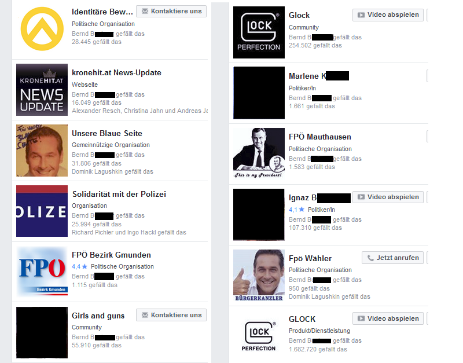Open the Unsere Blaue Seite page link
463x363 pixels.
pyautogui.click(x=107, y=134)
